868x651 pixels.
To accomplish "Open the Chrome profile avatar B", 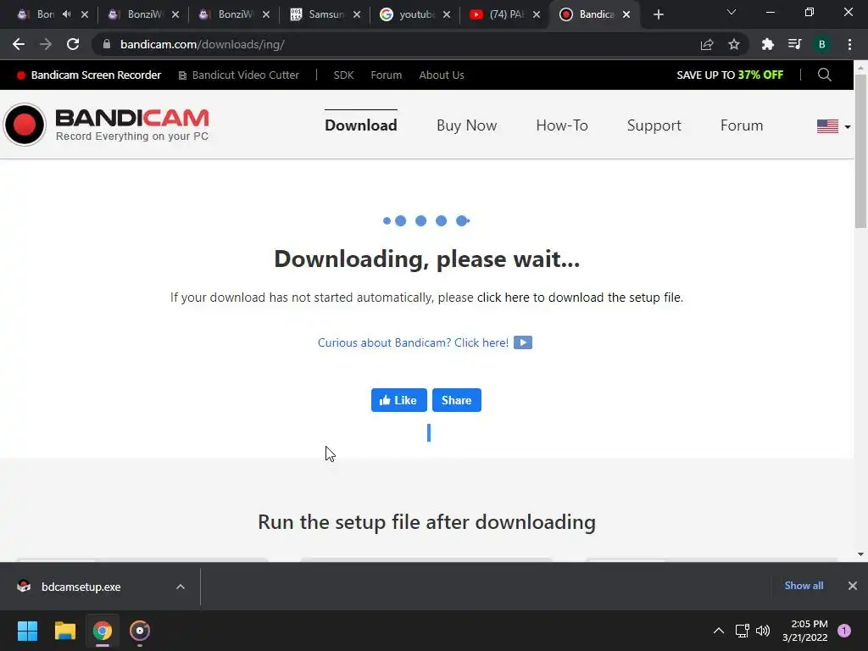I will click(822, 44).
